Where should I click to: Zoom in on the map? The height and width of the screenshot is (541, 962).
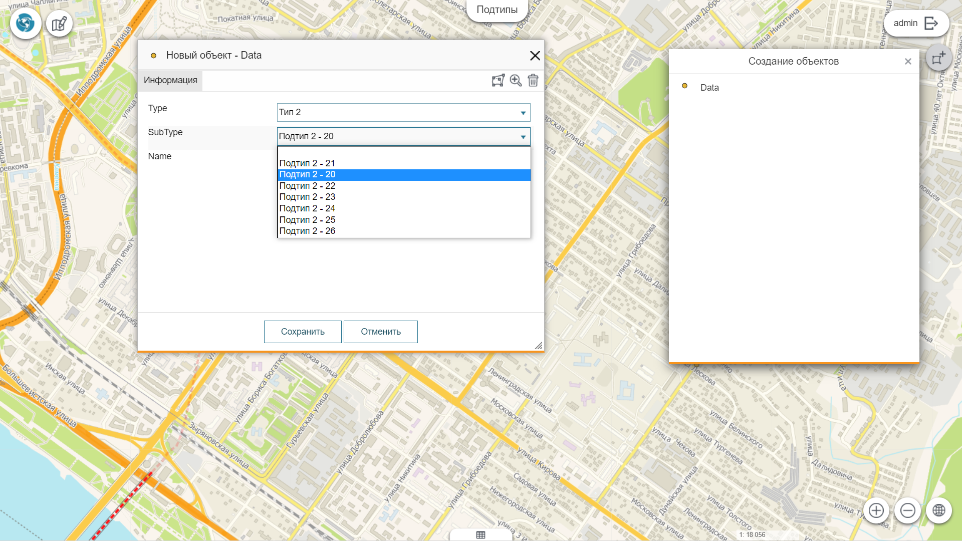click(x=876, y=510)
